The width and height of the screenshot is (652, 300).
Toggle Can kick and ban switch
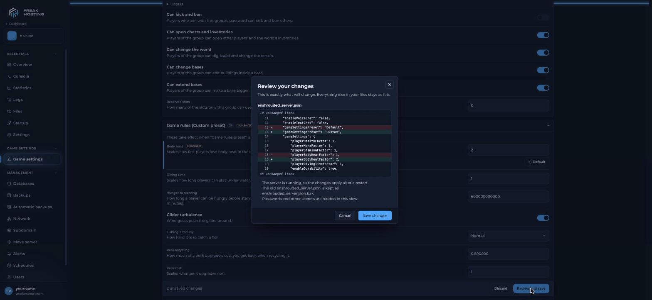point(543,18)
